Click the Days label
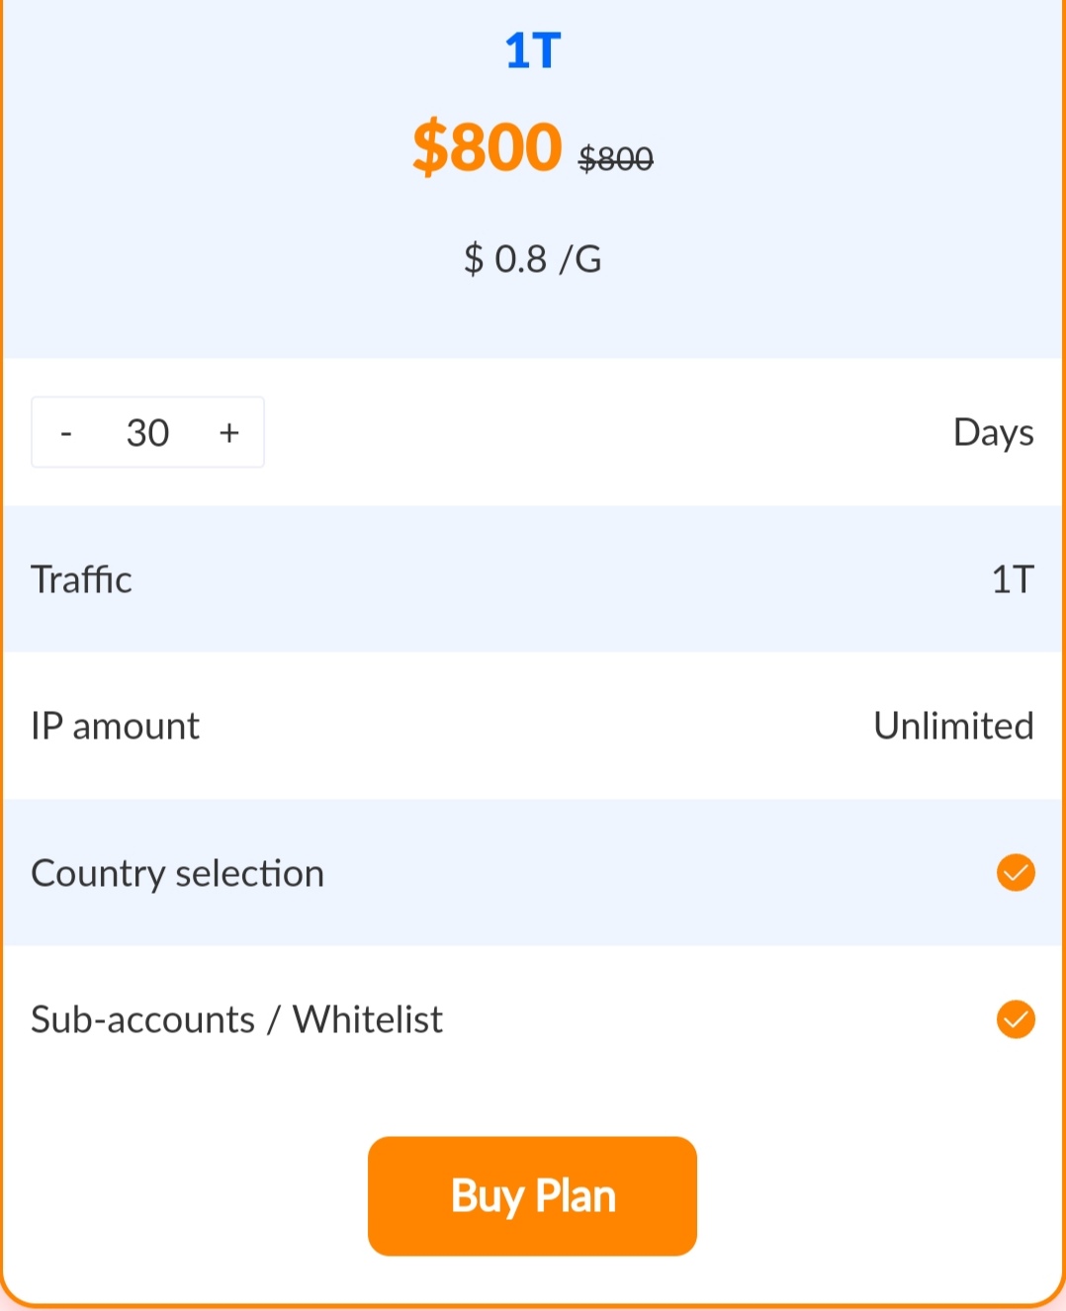 click(x=994, y=433)
